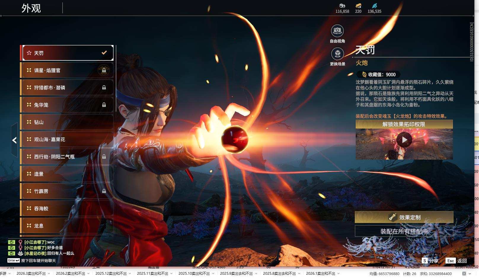Image resolution: width=479 pixels, height=278 pixels.
Task: Open effect customization (效果定制)
Action: tap(404, 217)
